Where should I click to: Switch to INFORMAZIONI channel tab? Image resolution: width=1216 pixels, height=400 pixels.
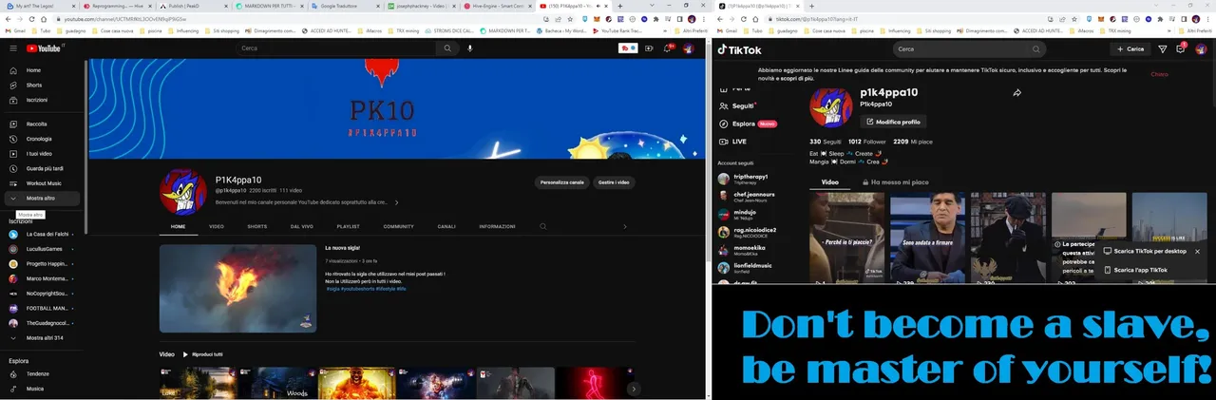tap(497, 226)
